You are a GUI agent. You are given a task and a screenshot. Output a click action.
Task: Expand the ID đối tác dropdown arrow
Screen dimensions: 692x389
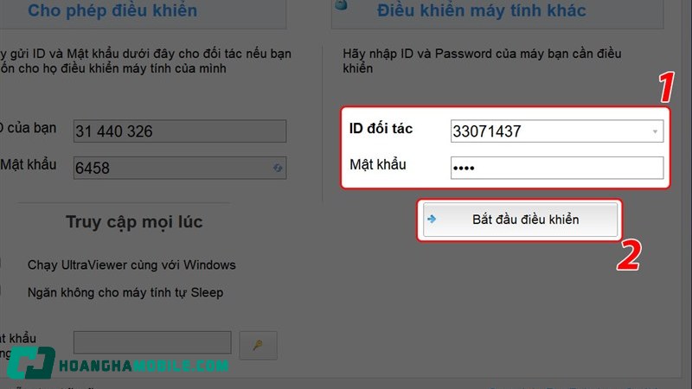pos(655,131)
